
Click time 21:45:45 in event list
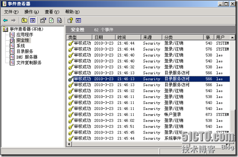[x=126, y=132]
